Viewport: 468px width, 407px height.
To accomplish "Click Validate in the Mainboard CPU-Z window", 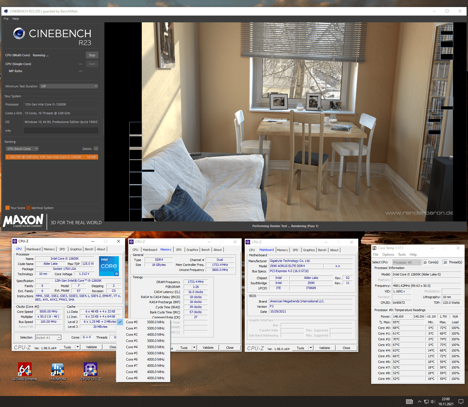I will click(x=325, y=348).
